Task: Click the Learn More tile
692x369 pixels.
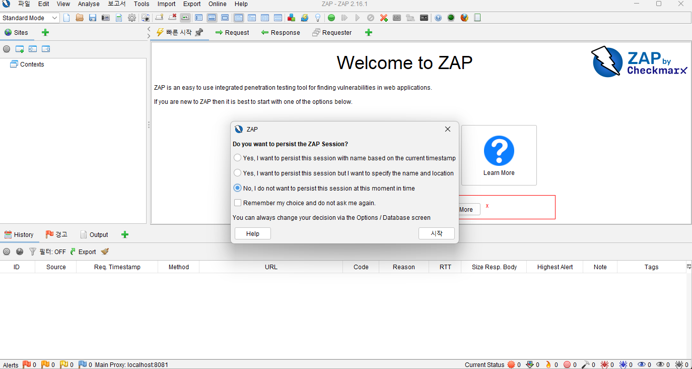Action: 499,155
